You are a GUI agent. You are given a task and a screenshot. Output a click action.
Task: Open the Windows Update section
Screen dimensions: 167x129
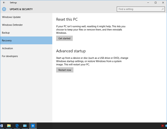pyautogui.click(x=26, y=17)
